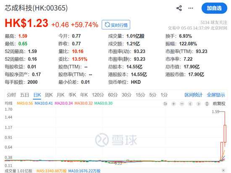231x173 pixels.
Task: Click the MA20:0.34 indicator label
Action: pyautogui.click(x=64, y=103)
